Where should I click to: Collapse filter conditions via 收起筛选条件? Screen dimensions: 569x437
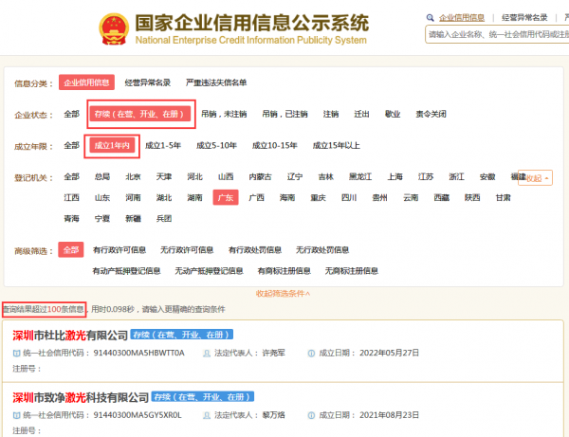click(x=284, y=294)
